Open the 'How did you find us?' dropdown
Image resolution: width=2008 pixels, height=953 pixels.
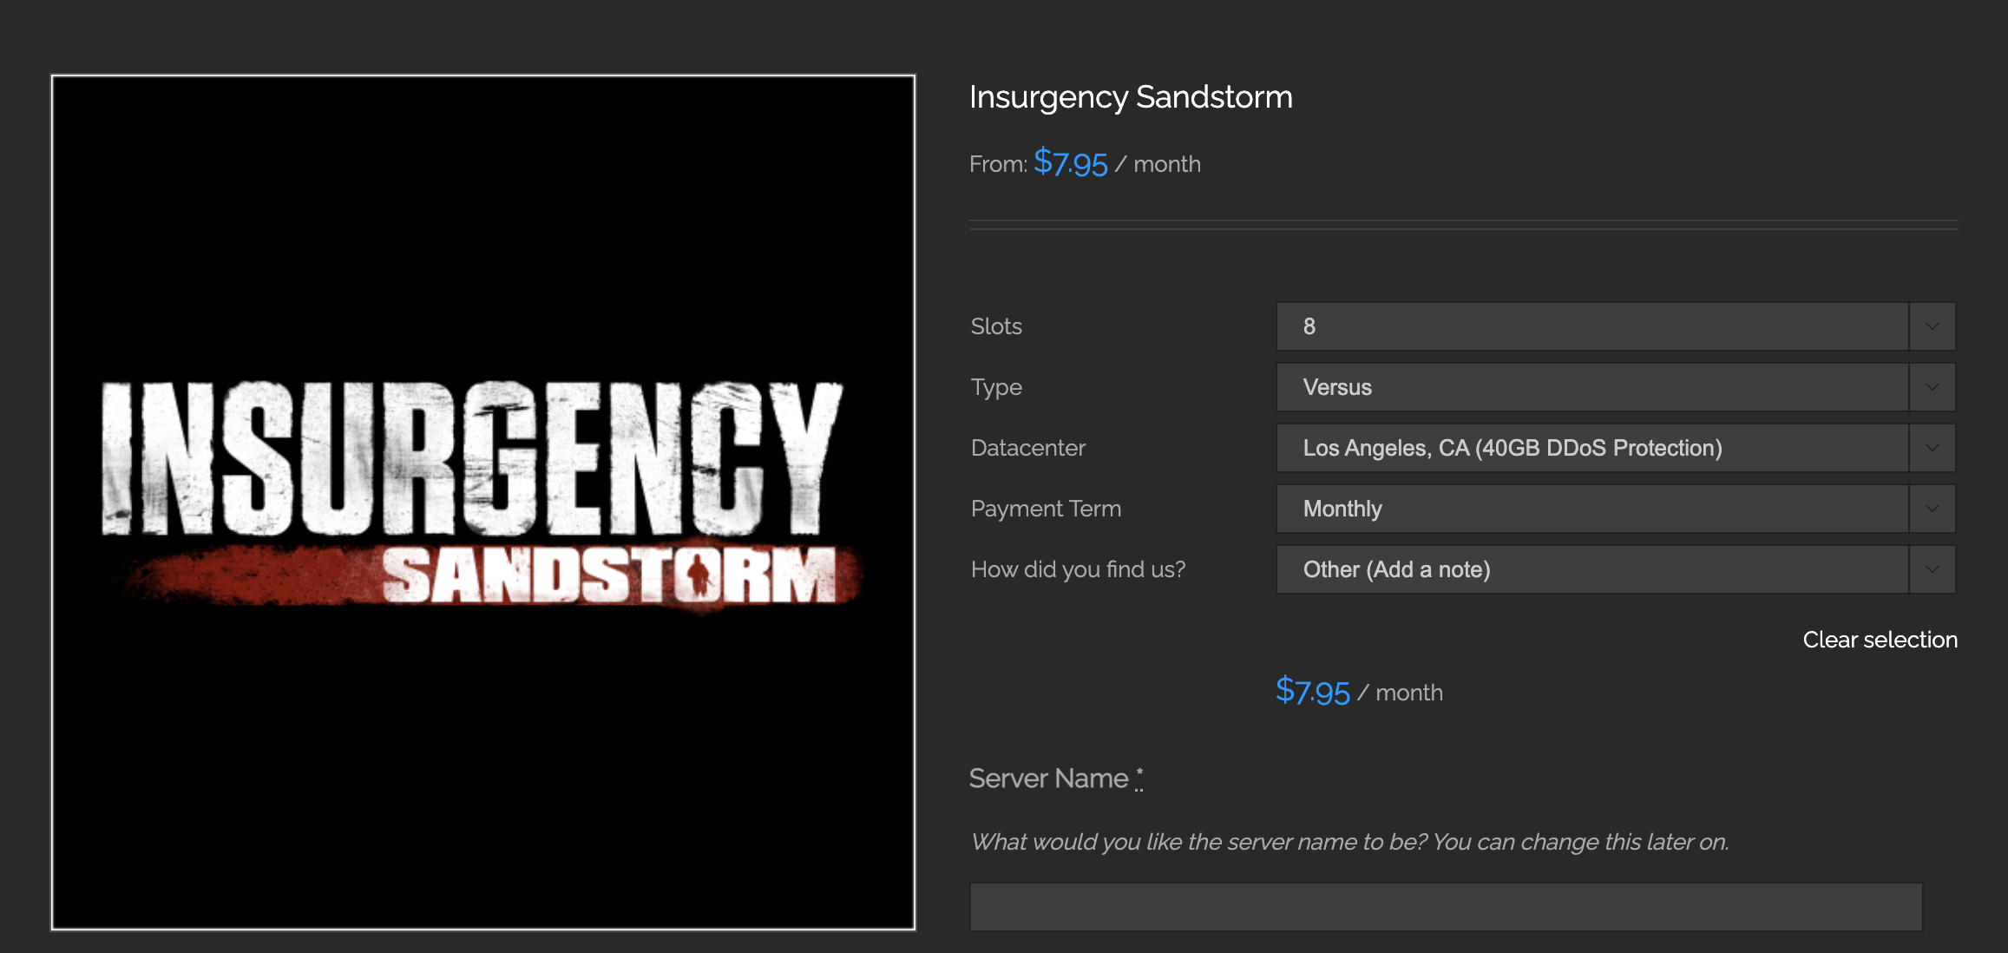pos(1616,569)
